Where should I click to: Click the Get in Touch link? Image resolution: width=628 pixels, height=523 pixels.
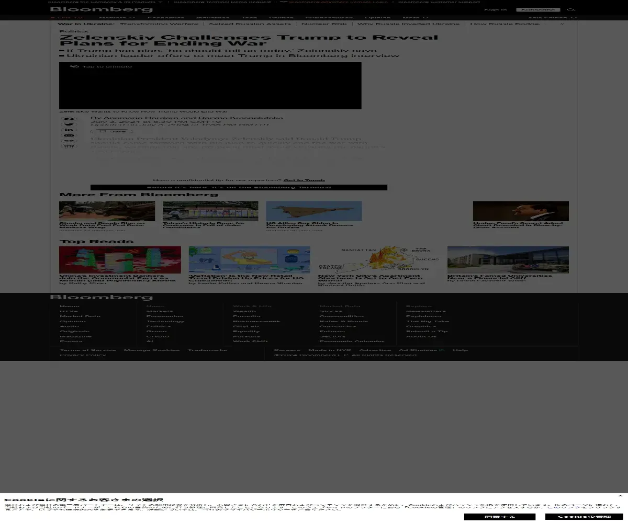point(304,180)
